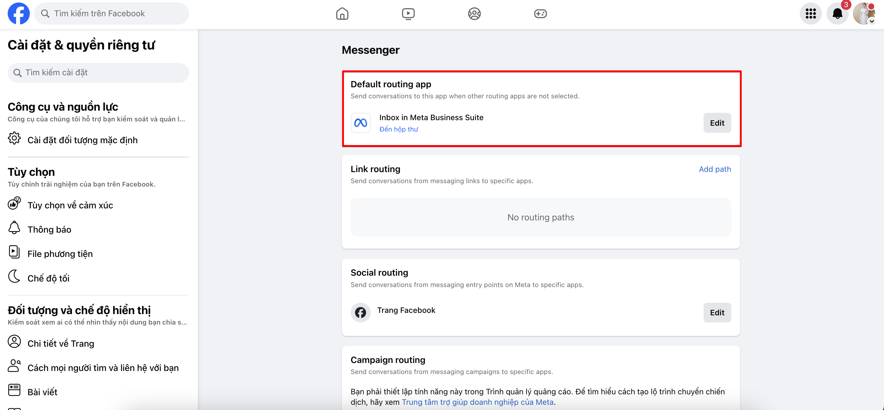Open the Groups icon in top bar

474,14
